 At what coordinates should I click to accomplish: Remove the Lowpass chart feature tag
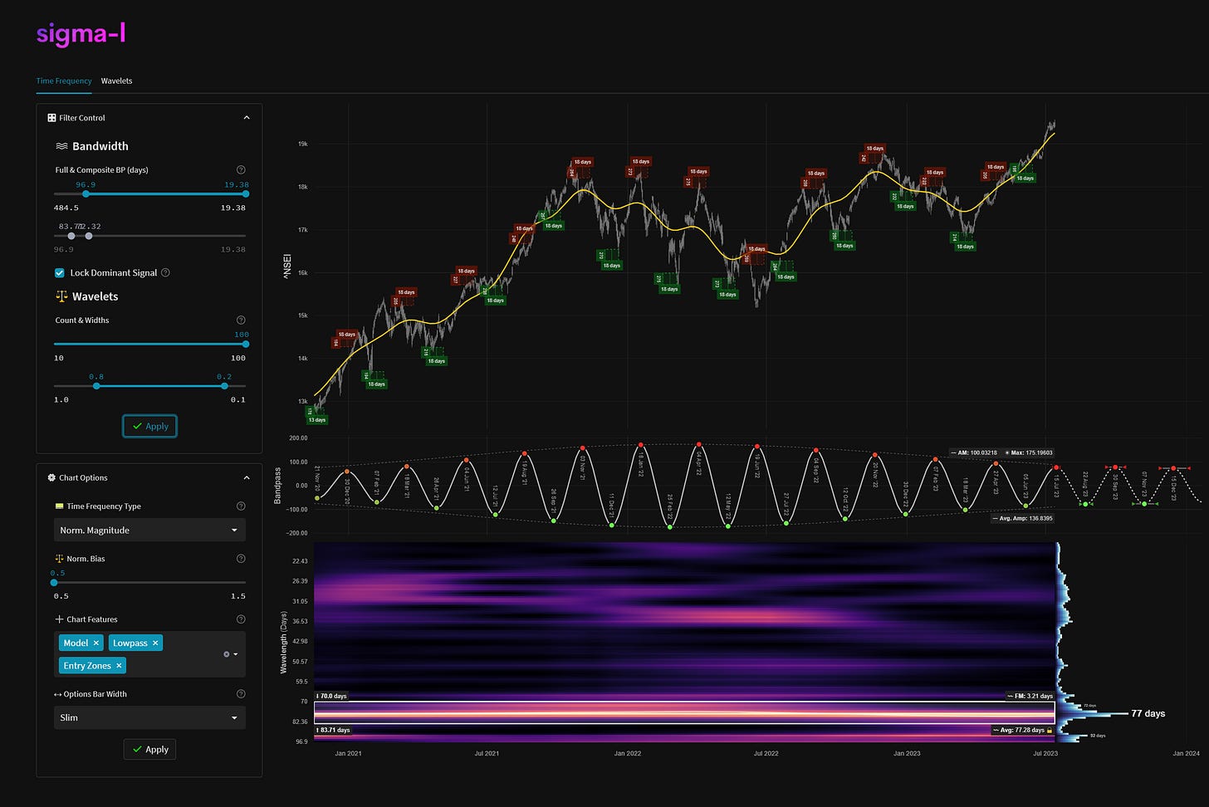pyautogui.click(x=154, y=643)
